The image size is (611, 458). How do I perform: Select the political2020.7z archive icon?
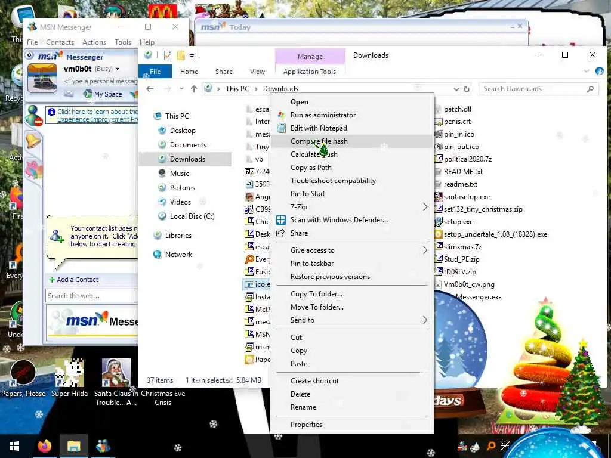(x=439, y=159)
